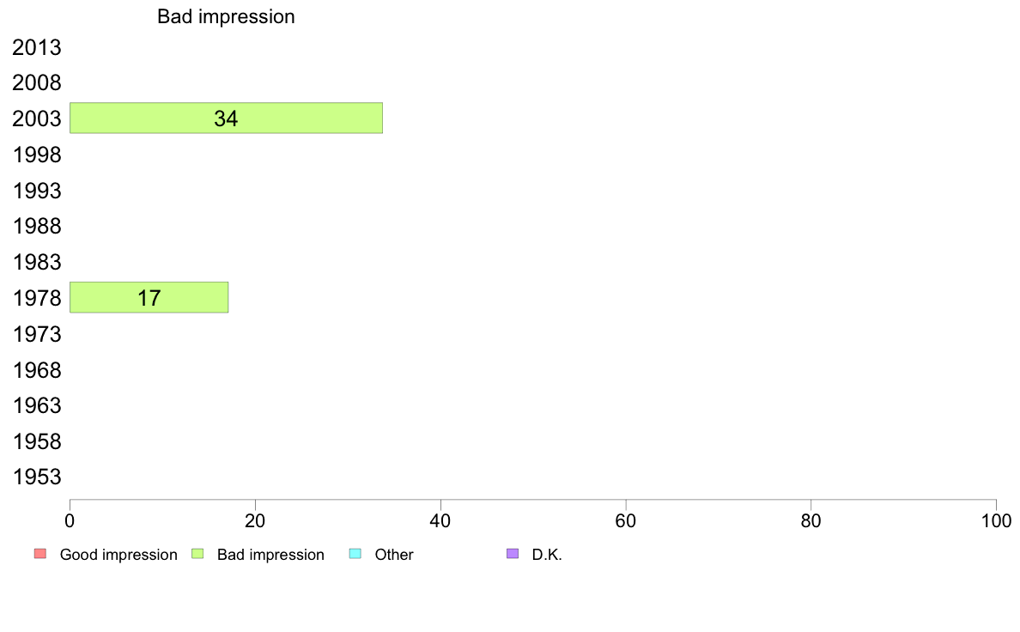The height and width of the screenshot is (632, 1020).
Task: Click the axis tick labeled 100
Action: 996,520
